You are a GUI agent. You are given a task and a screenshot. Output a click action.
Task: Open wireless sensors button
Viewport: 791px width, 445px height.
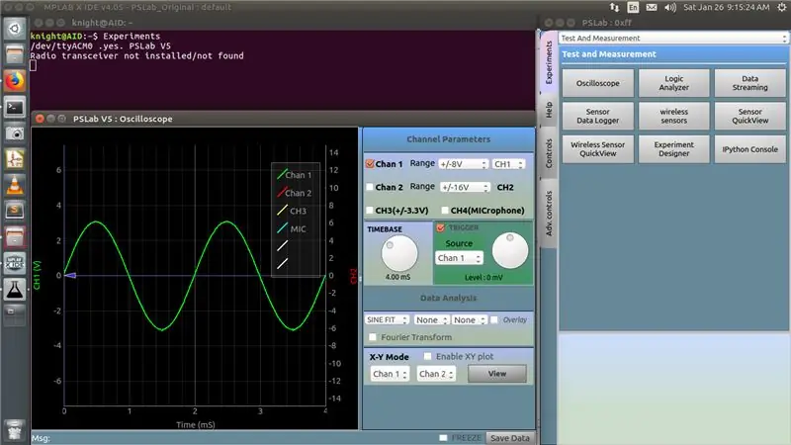pos(674,116)
